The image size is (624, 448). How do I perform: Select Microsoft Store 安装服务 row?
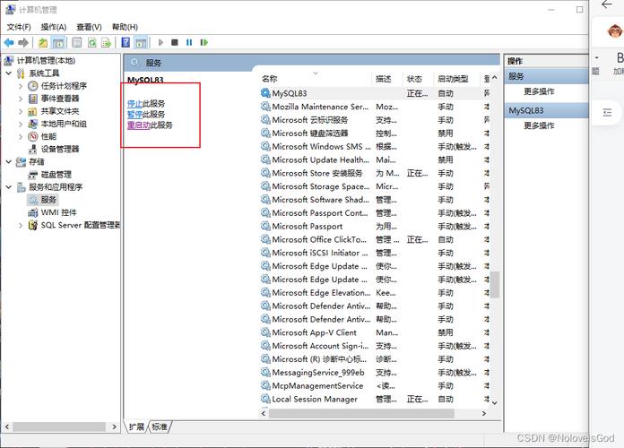[x=376, y=173]
